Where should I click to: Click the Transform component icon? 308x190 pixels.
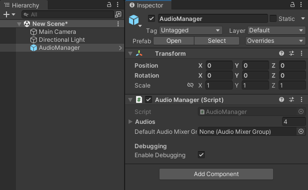click(x=139, y=53)
